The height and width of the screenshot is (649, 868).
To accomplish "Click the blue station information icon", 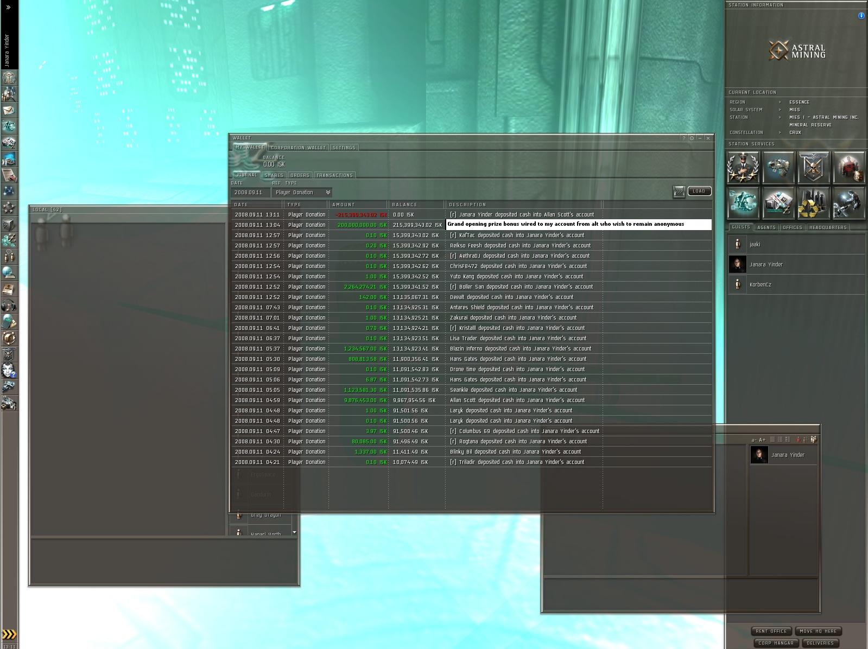I will click(861, 16).
